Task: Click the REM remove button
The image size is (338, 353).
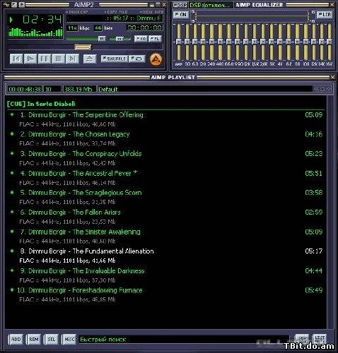Action: pos(33,340)
